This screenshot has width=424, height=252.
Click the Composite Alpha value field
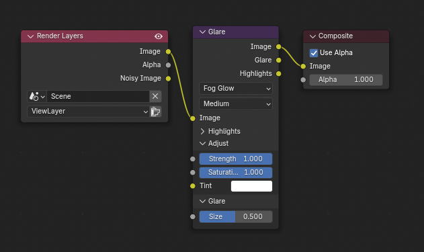[x=346, y=80]
